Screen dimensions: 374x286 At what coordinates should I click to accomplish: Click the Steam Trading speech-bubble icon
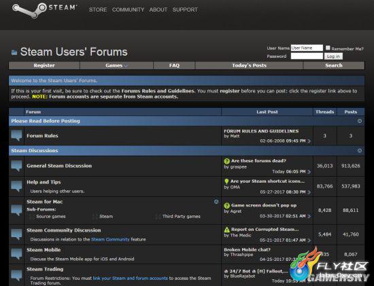[16, 276]
